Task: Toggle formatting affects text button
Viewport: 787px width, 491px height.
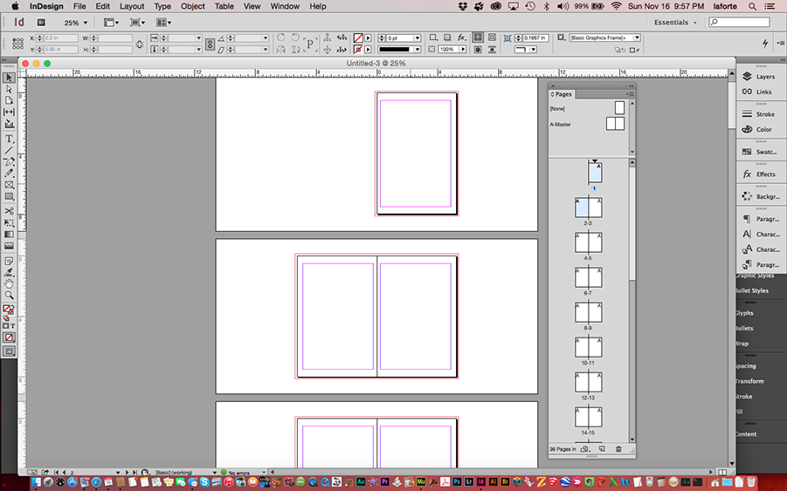Action: (13, 325)
